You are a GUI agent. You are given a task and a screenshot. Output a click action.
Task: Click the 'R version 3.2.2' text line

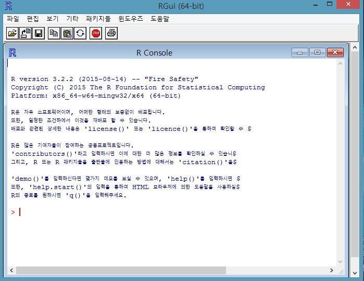105,79
